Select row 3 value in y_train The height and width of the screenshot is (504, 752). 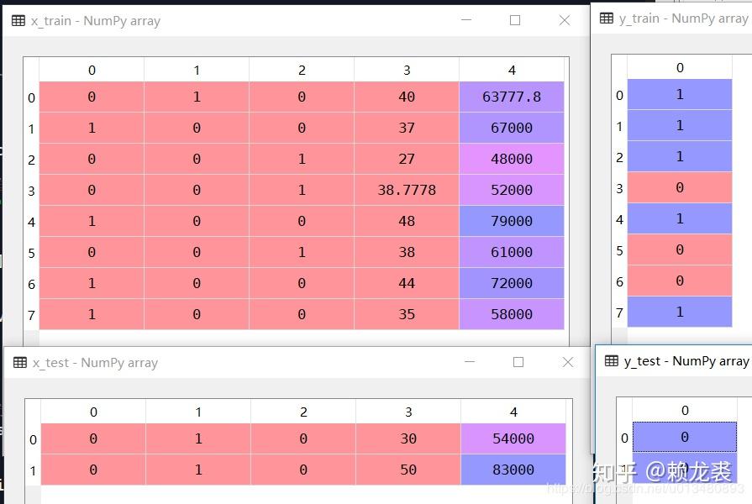680,187
